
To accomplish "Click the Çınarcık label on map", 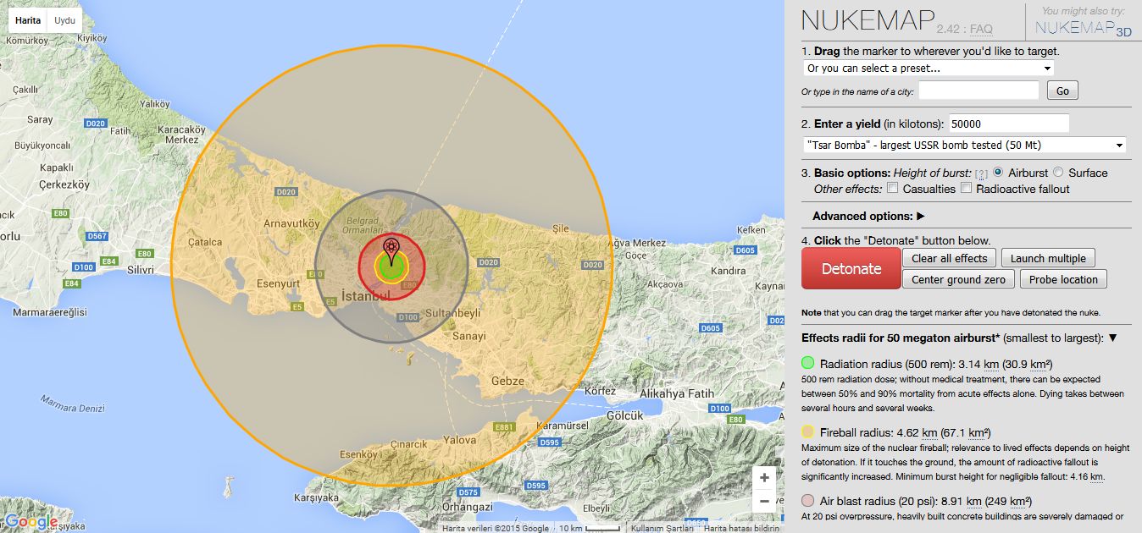I will click(409, 444).
